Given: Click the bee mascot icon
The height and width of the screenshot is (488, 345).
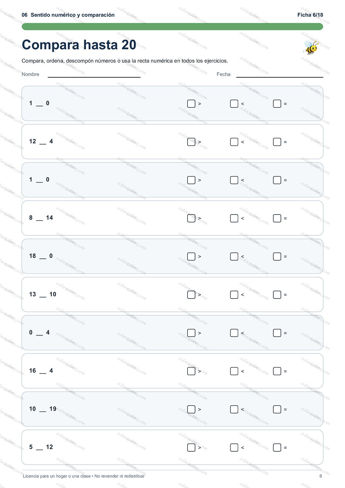Looking at the screenshot, I should pos(310,47).
